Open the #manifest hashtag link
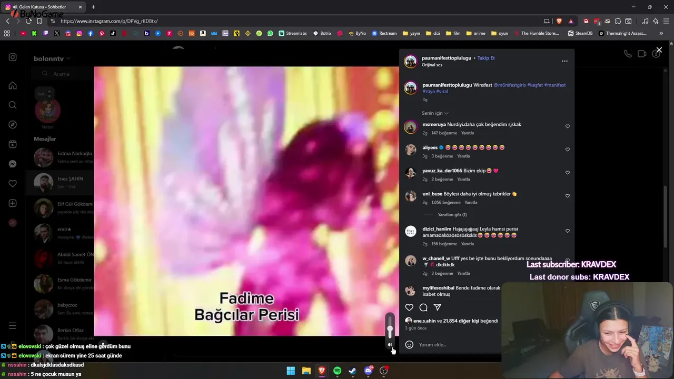 coord(554,85)
